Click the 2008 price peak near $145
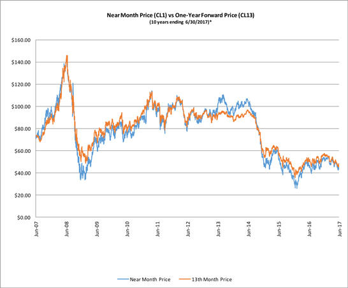 point(67,56)
